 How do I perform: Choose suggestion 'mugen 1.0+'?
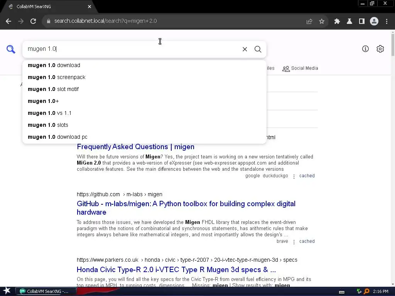pos(144,101)
